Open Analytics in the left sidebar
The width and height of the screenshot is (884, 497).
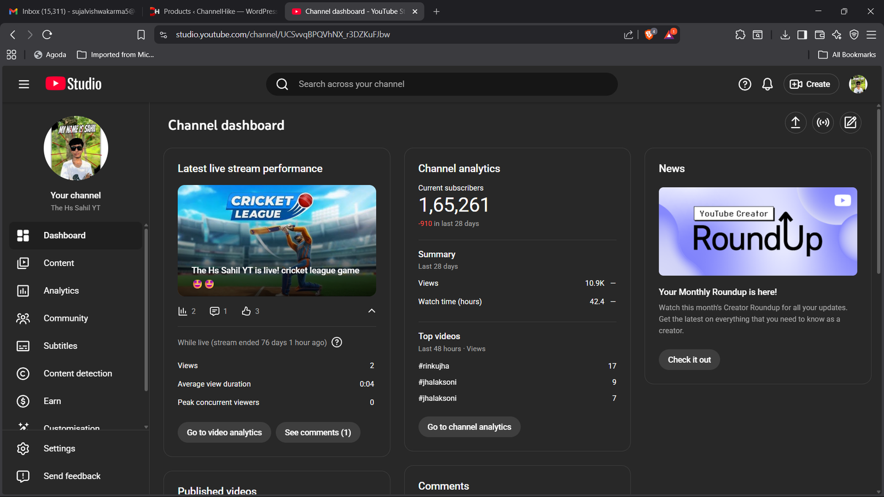click(61, 290)
